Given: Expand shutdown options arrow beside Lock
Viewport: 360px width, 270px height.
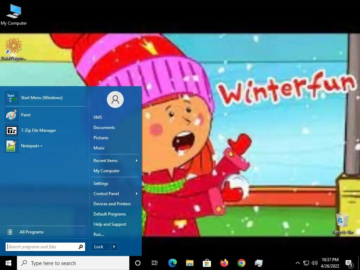Looking at the screenshot, I should click(x=114, y=247).
